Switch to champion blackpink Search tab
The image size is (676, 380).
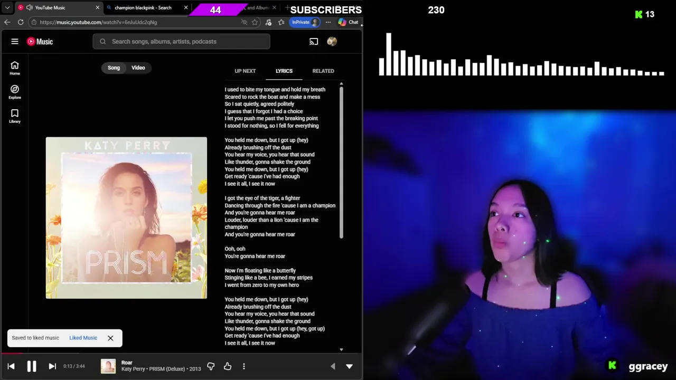[x=143, y=8]
